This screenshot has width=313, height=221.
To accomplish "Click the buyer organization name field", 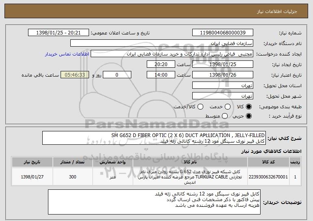I will click(x=162, y=43).
